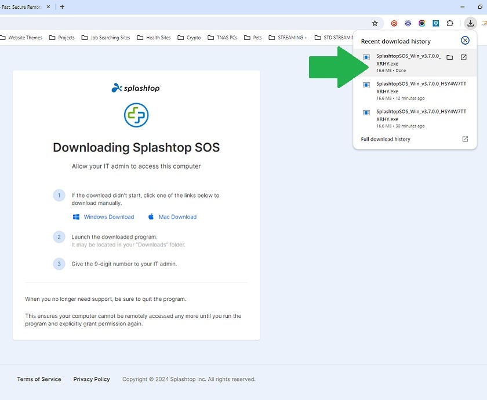Click the step 3 number badge
Image resolution: width=487 pixels, height=400 pixels.
(x=59, y=264)
